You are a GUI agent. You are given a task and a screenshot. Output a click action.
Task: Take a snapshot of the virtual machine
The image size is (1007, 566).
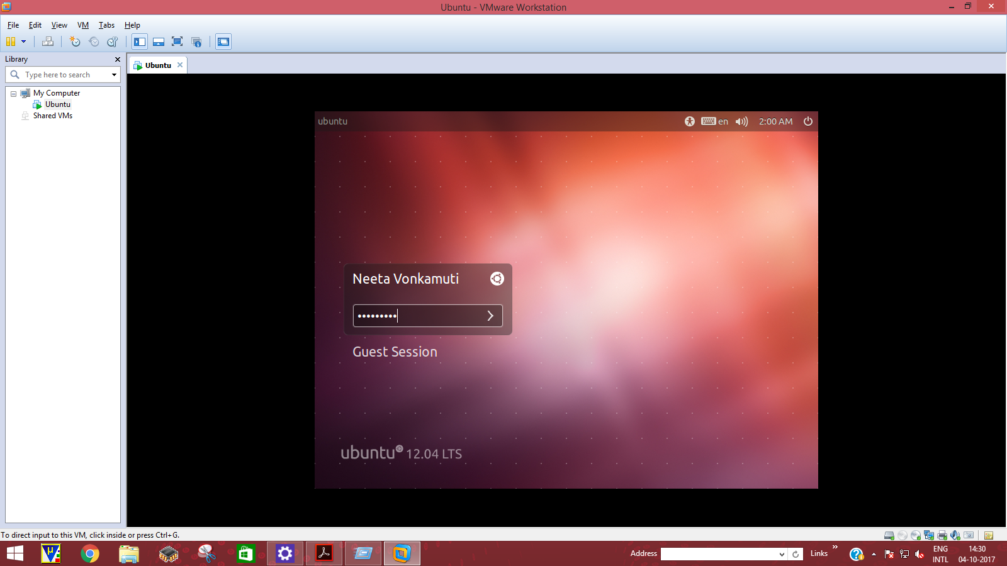point(75,42)
